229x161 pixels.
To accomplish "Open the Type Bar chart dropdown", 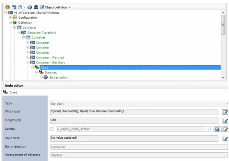I will (x=139, y=104).
